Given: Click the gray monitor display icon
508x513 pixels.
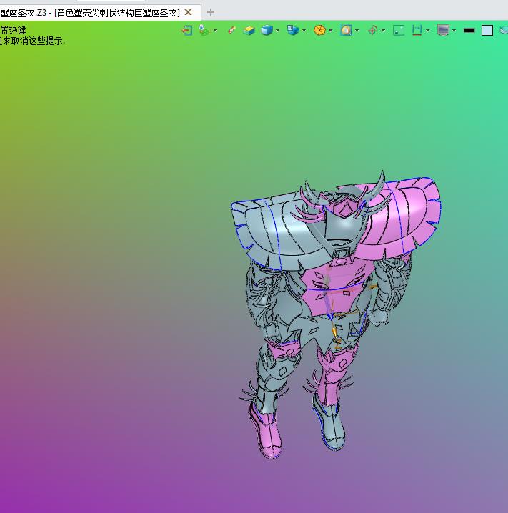Looking at the screenshot, I should point(443,30).
